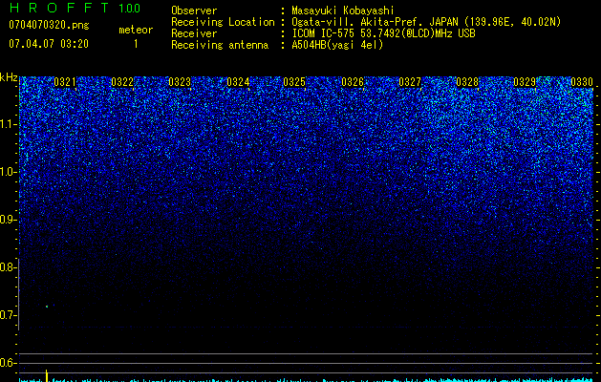601x382 pixels.
Task: Select the observer name Masayuki Kobayashi
Action: coord(343,11)
